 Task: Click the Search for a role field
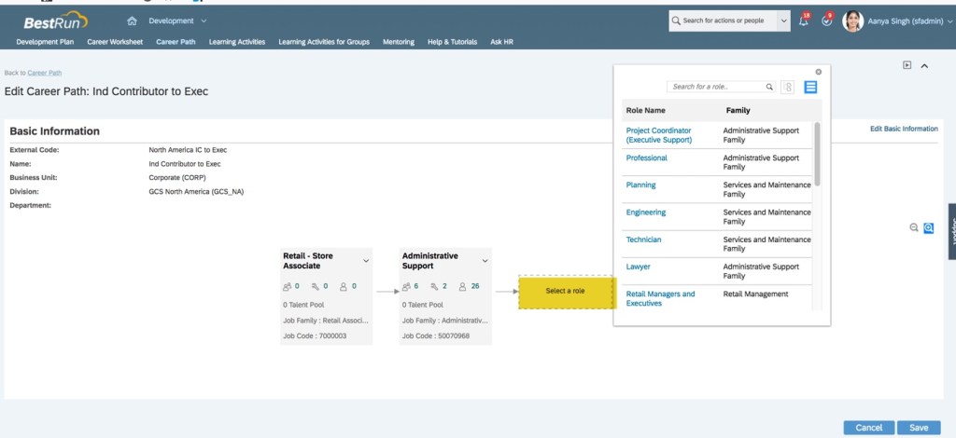tap(716, 87)
